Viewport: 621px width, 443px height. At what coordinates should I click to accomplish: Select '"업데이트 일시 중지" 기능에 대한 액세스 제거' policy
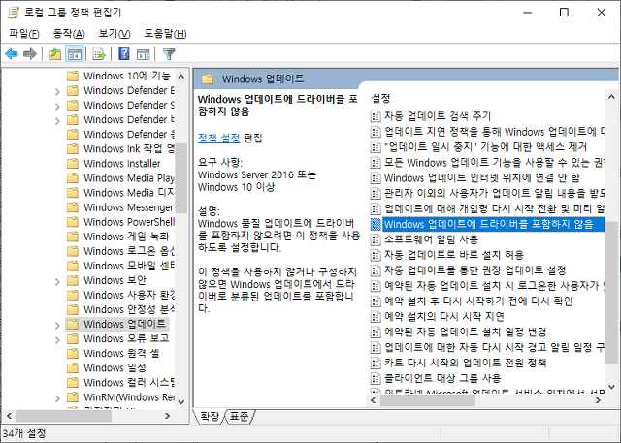(x=485, y=147)
